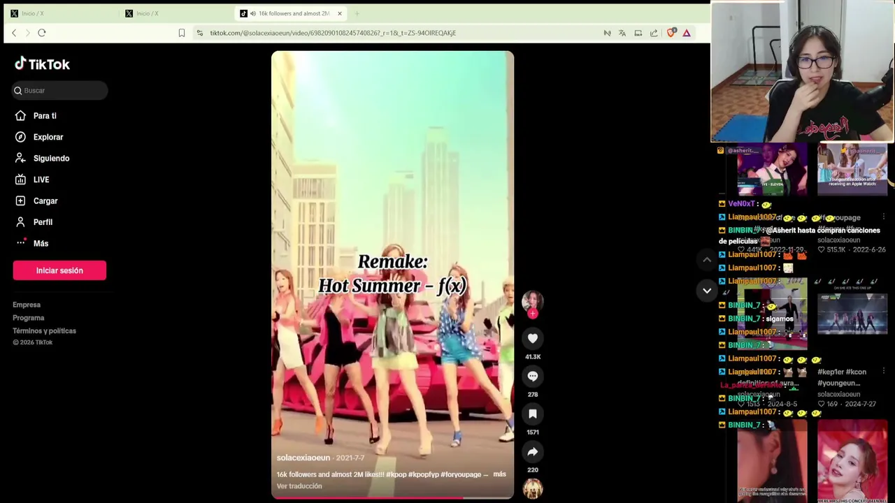Click the translate page icon
Viewport: 895px width, 503px height.
pyautogui.click(x=622, y=33)
